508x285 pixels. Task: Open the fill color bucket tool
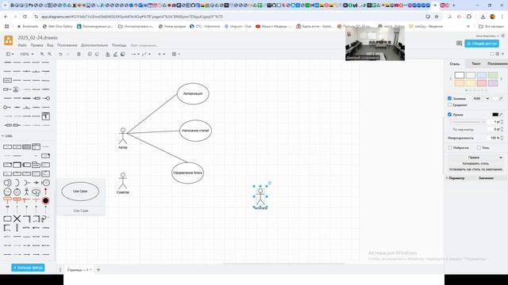[108, 55]
